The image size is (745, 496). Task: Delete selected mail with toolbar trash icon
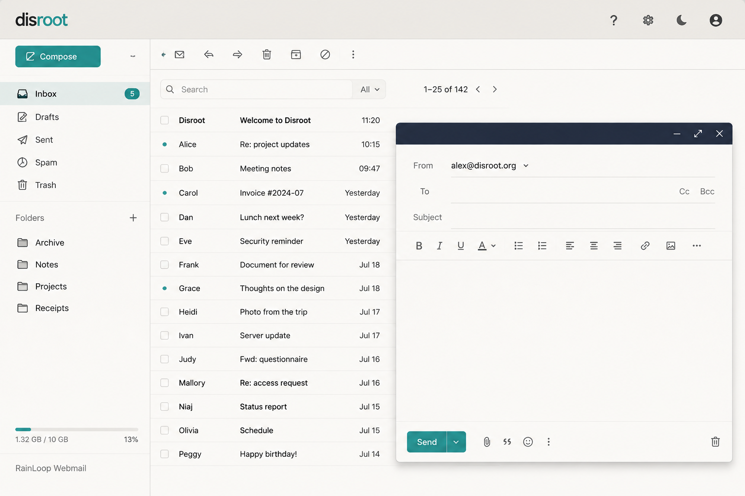[x=267, y=54]
